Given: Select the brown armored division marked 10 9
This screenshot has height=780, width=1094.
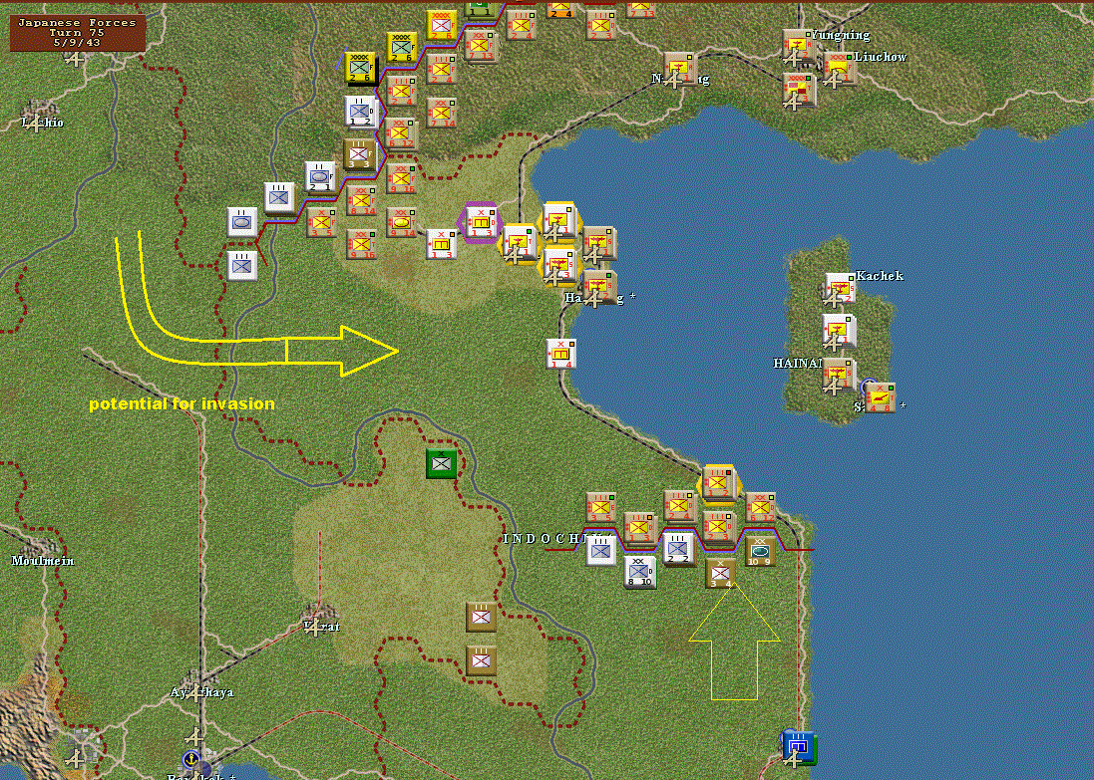Looking at the screenshot, I should [760, 551].
